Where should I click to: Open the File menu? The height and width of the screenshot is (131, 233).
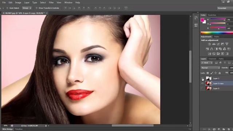coord(4,3)
